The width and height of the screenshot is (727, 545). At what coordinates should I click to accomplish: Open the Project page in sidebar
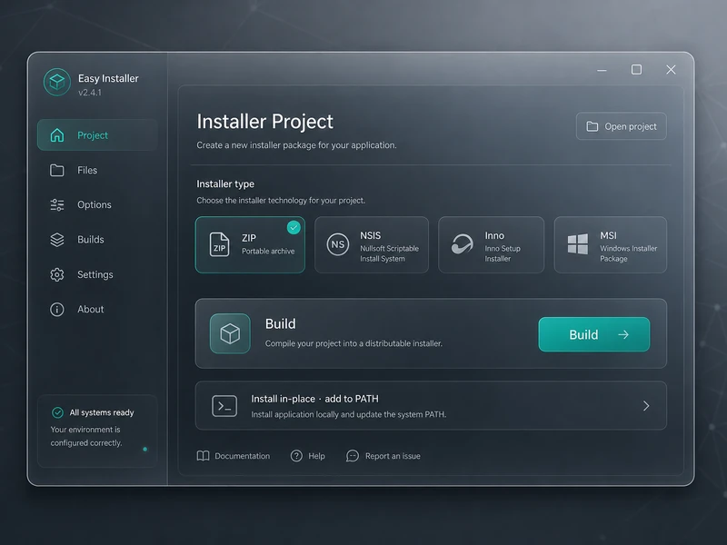click(x=97, y=134)
